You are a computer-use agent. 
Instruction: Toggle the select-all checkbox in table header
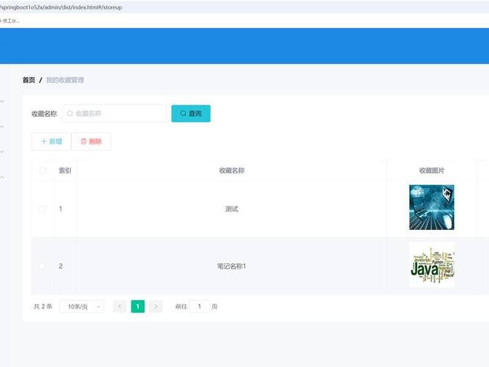click(43, 171)
